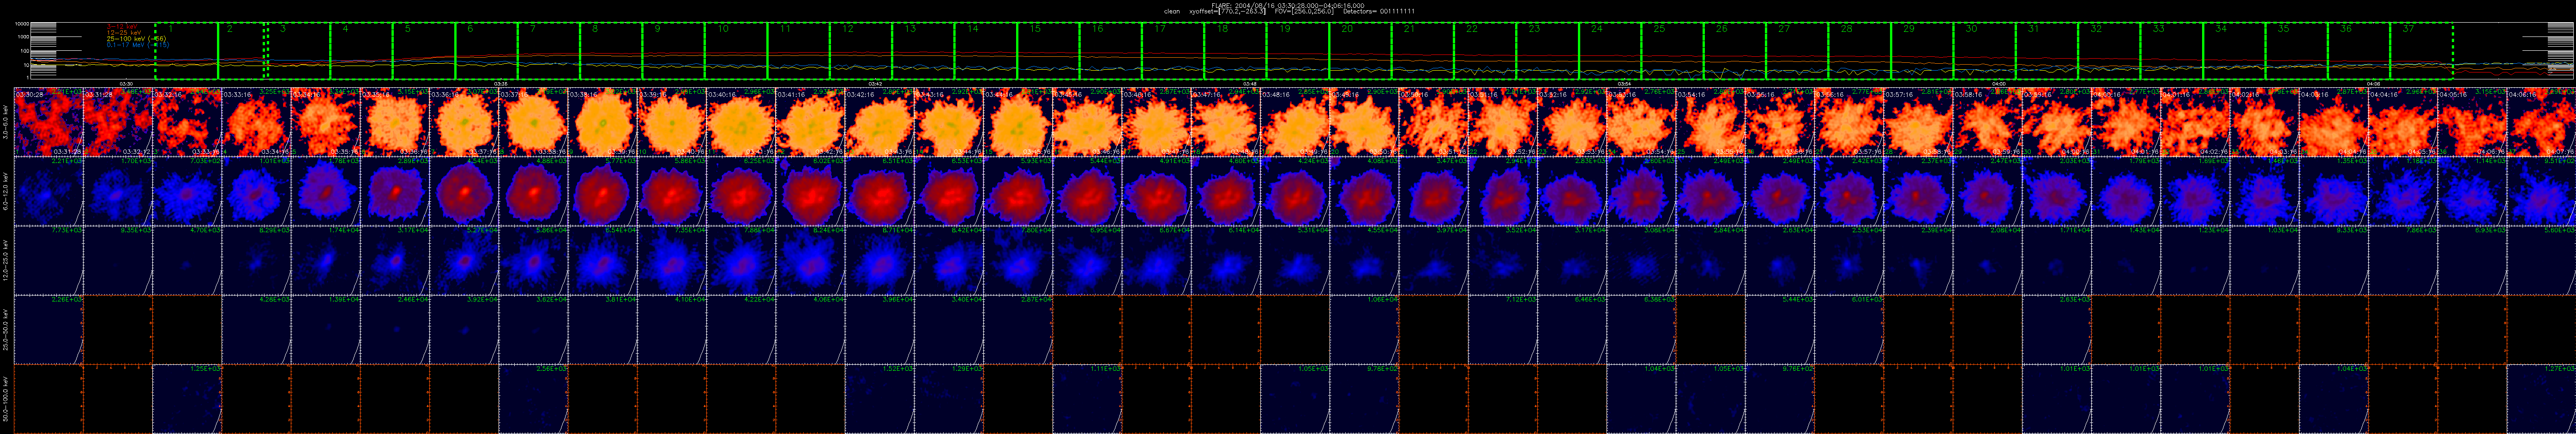Click the '6.0-12.0 keV' row label
Viewport: 2576px width, 434px height.
tap(6, 191)
